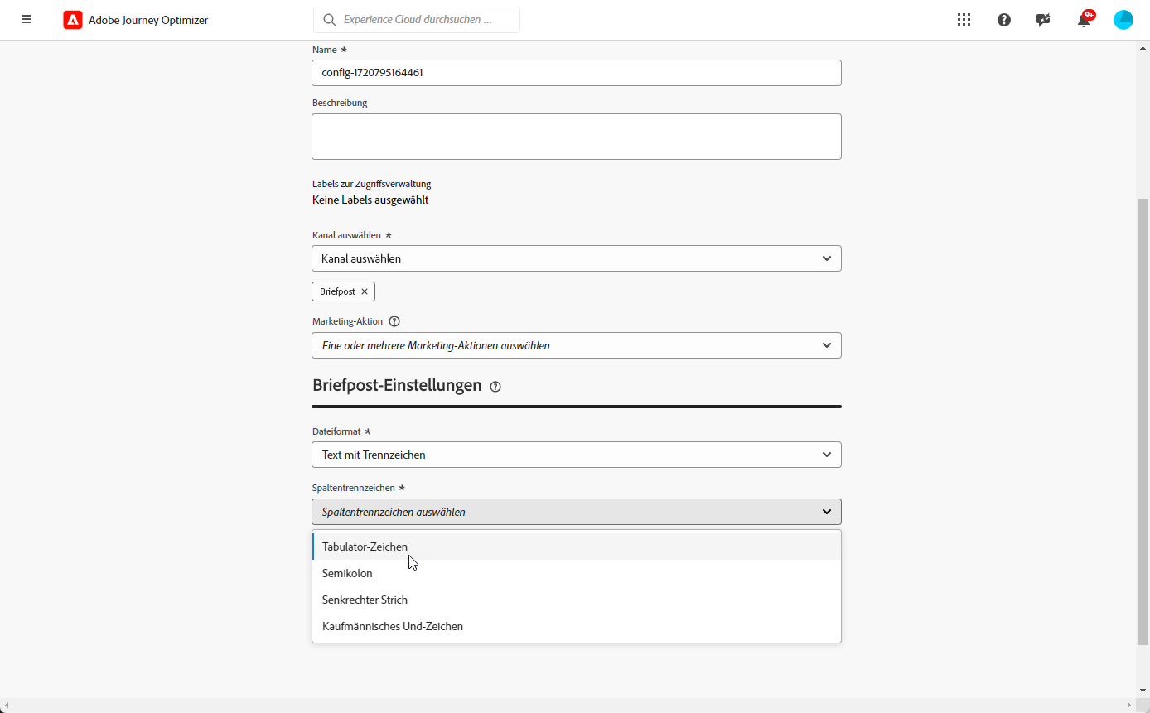Choose Semikolon as the separator
1150x713 pixels.
click(x=347, y=573)
